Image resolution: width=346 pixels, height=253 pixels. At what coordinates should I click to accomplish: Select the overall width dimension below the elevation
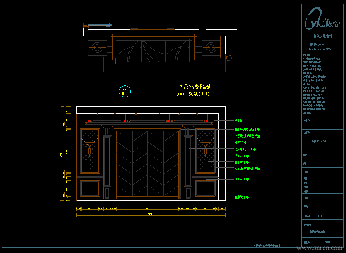point(151,214)
